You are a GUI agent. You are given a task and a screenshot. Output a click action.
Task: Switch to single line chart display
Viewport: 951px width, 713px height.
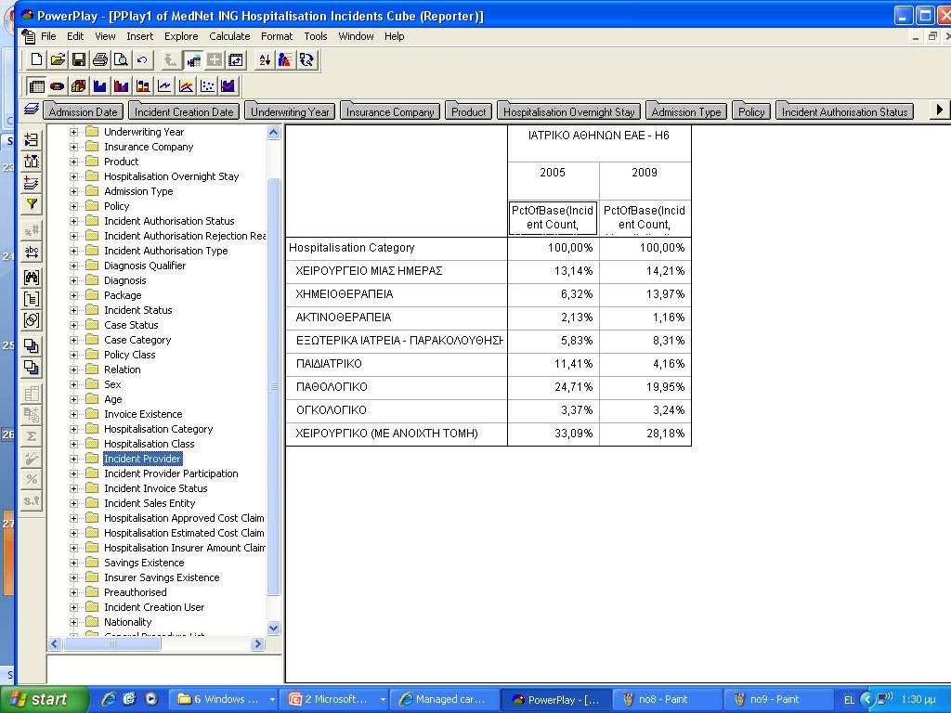click(163, 86)
